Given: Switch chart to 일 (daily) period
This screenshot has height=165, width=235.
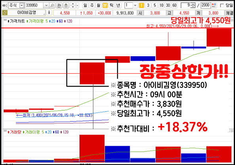Looking at the screenshot, I should pos(85,6).
